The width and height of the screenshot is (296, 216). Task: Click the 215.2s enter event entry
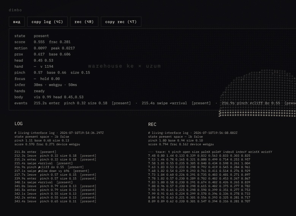pyautogui.click(x=82, y=103)
